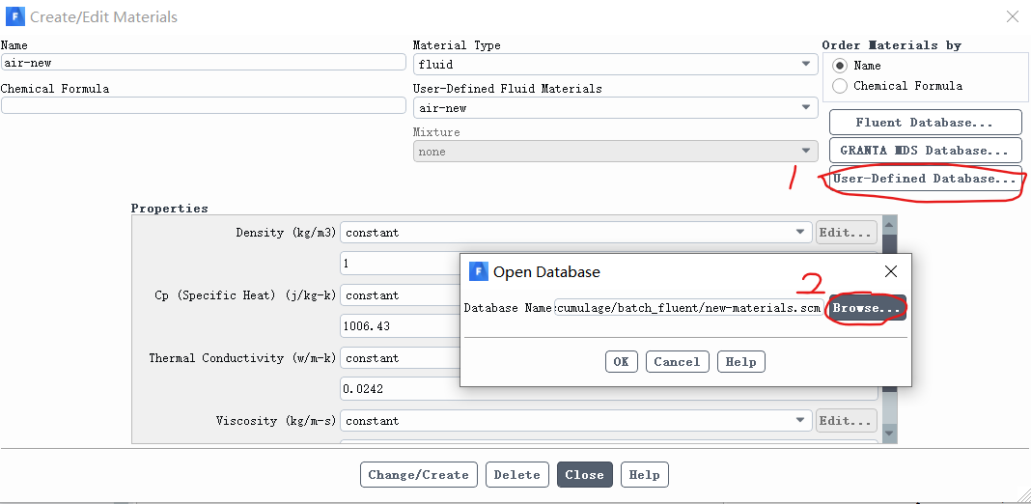Open the User-Defined Fluid Materials dropdown
1031x504 pixels.
(x=615, y=108)
